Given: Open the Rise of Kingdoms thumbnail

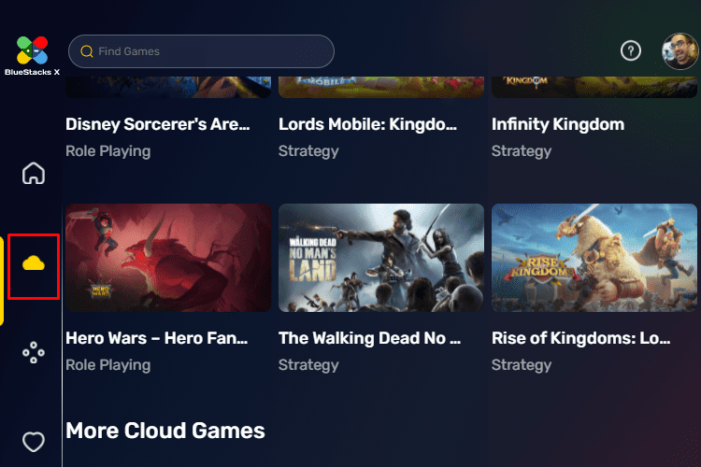Looking at the screenshot, I should point(594,258).
